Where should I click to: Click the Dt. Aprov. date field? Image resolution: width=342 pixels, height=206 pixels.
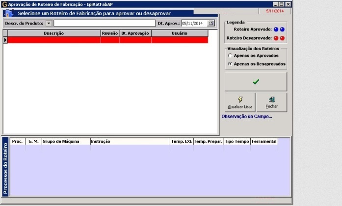[194, 24]
